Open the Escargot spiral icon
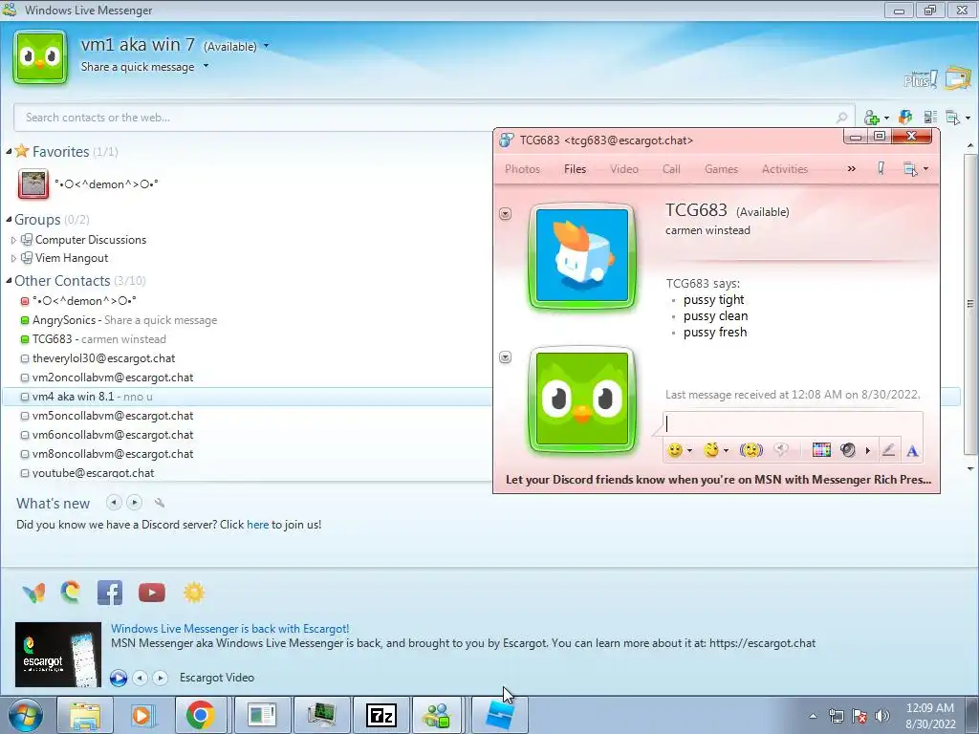The width and height of the screenshot is (979, 734). [71, 592]
